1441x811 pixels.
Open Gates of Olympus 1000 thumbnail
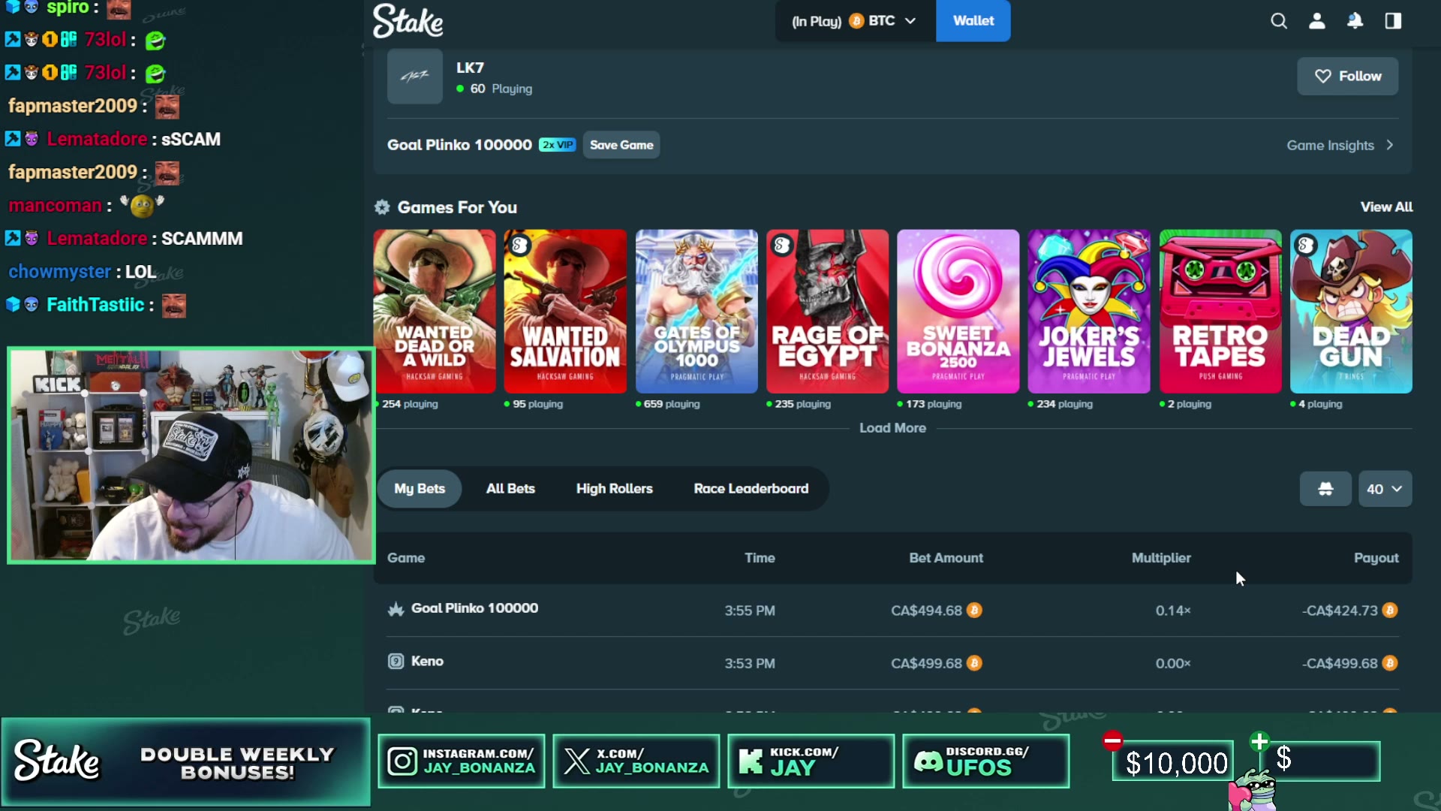tap(696, 312)
